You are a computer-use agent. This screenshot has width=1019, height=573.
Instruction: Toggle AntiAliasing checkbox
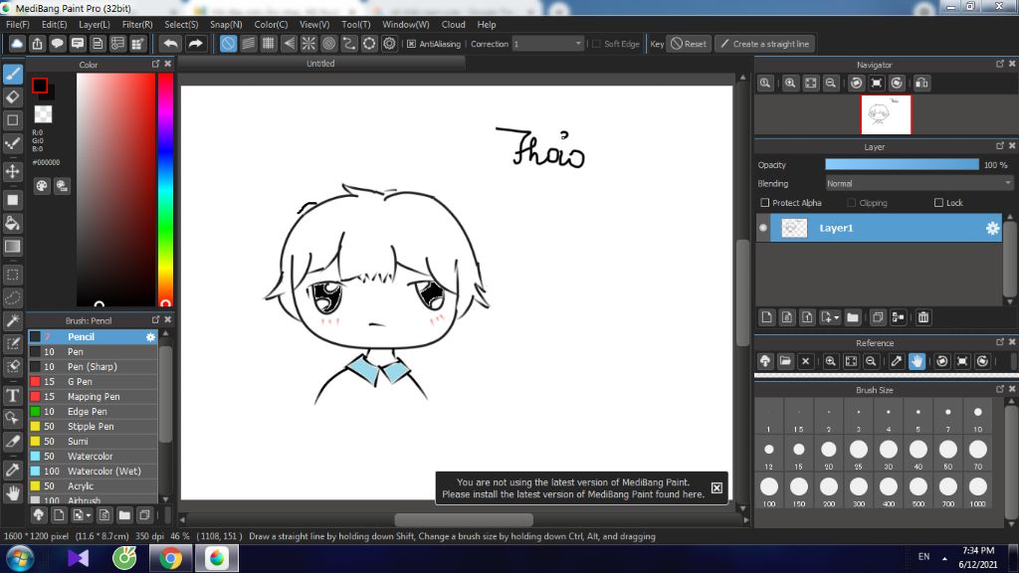[411, 44]
